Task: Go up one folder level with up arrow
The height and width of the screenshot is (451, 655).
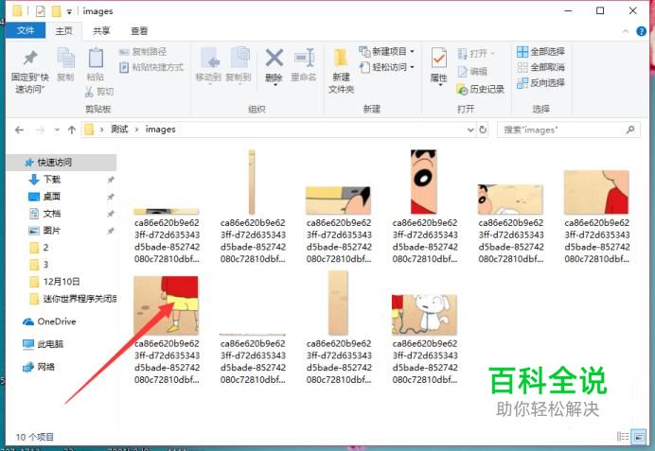Action: (x=72, y=130)
